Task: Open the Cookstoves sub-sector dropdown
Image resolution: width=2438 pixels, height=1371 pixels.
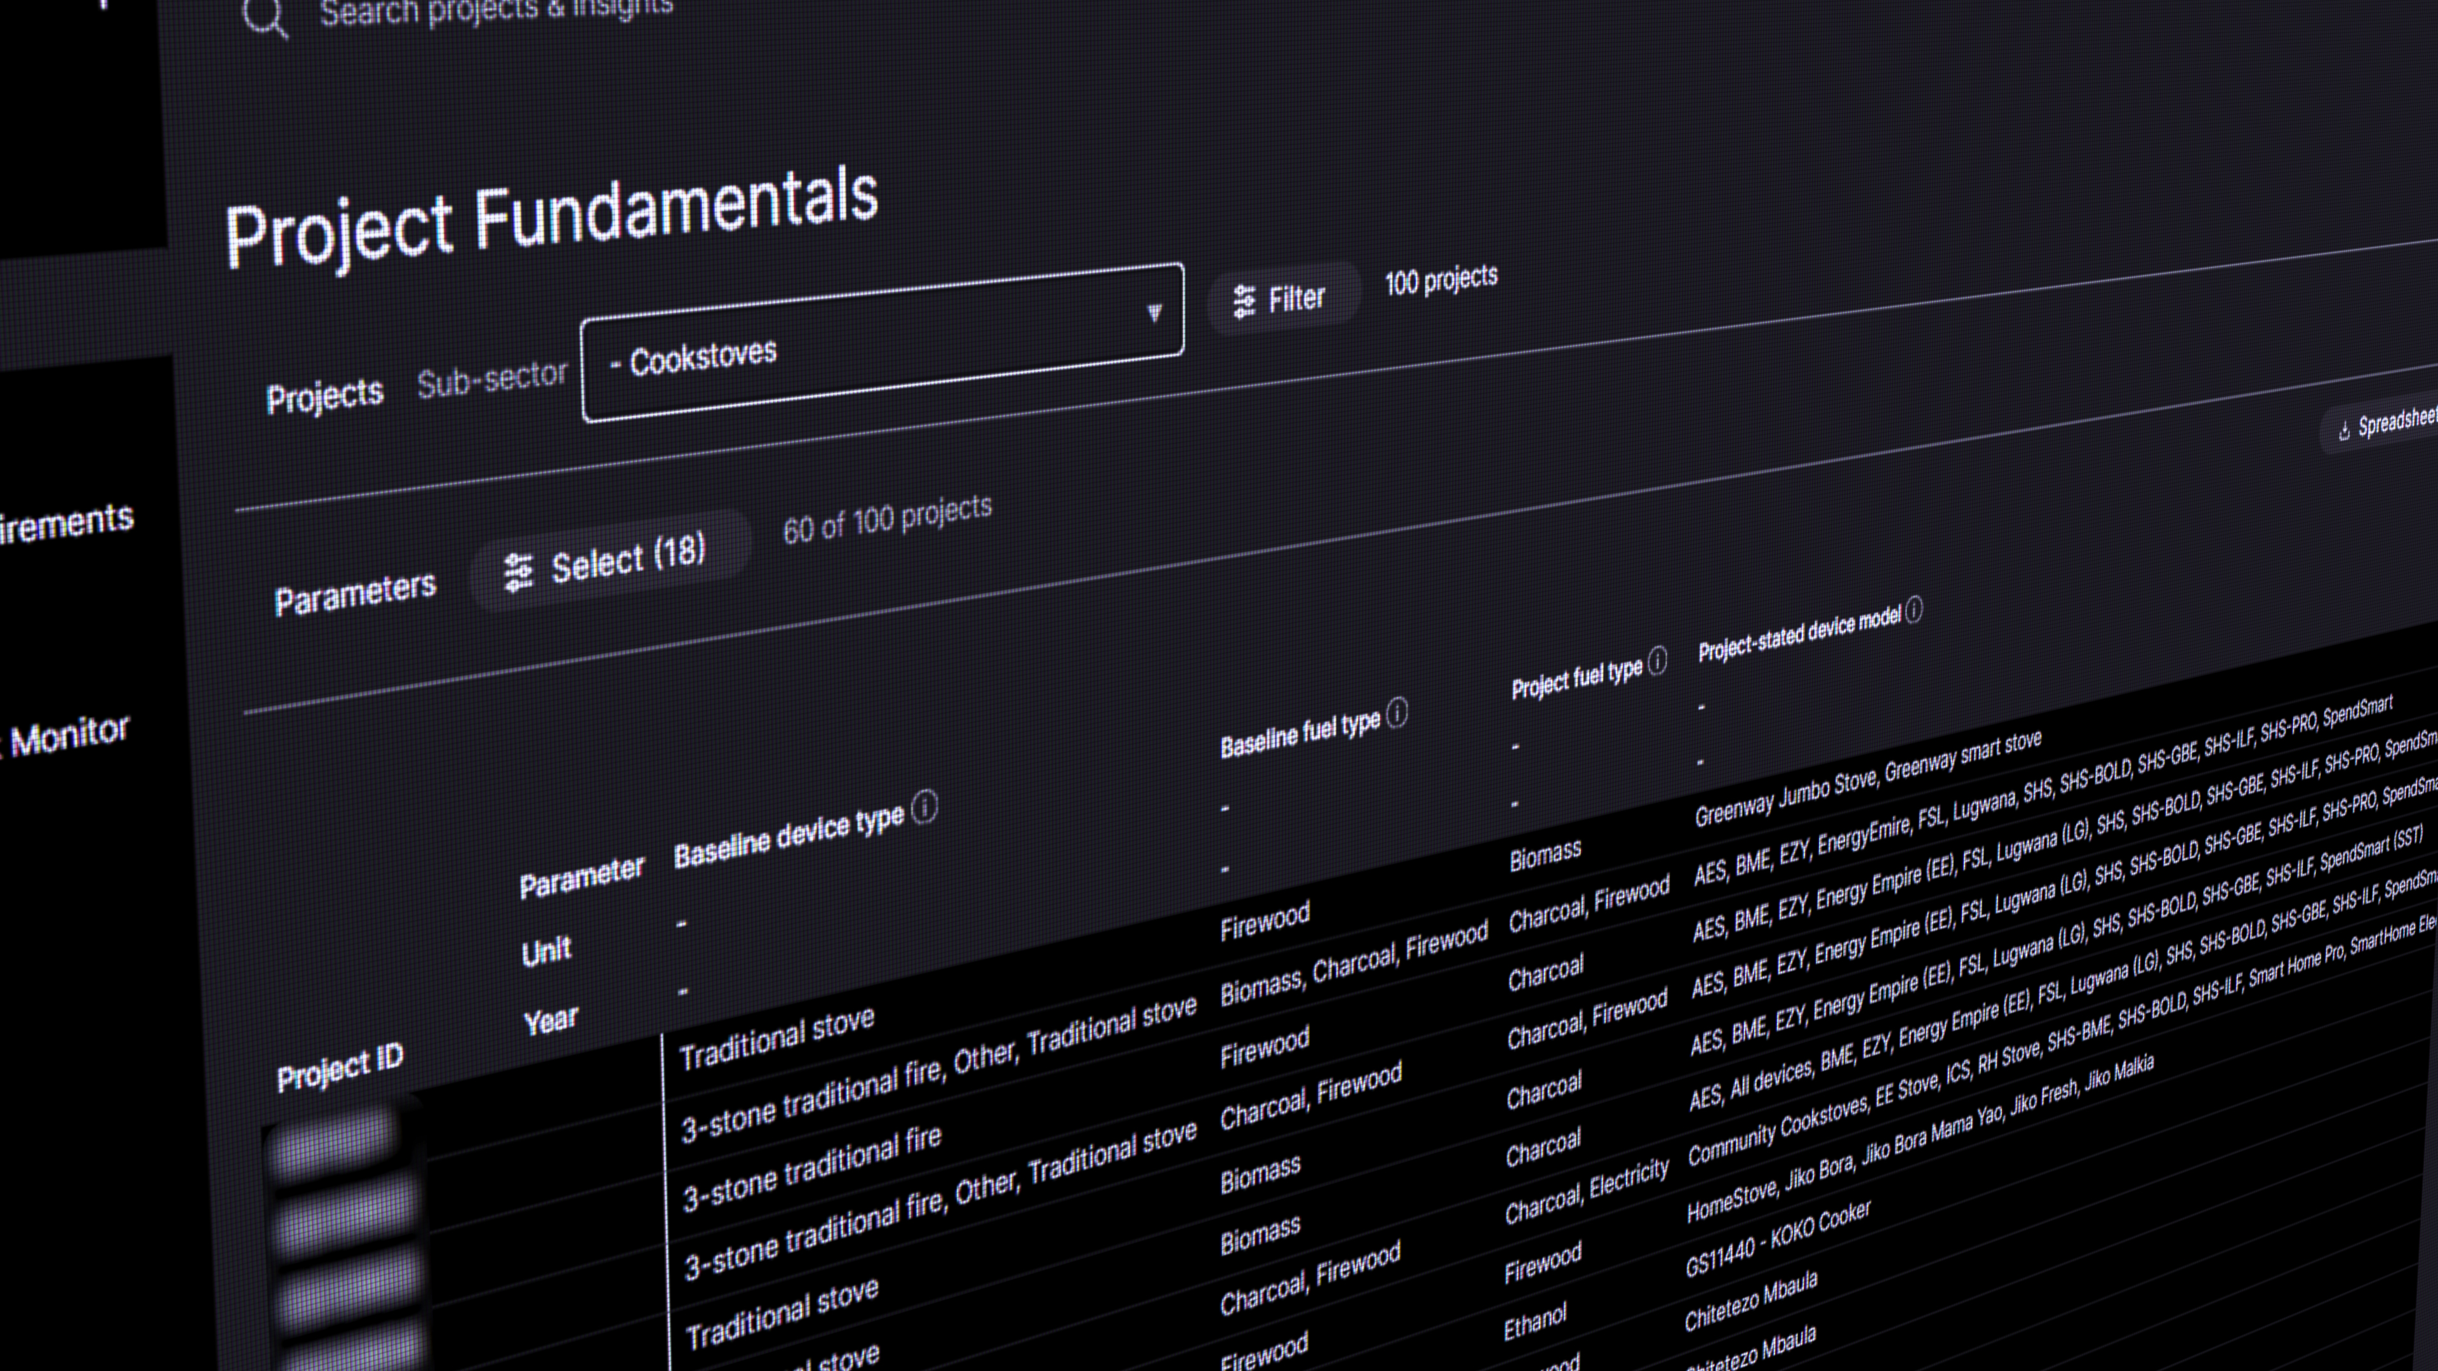Action: 882,341
